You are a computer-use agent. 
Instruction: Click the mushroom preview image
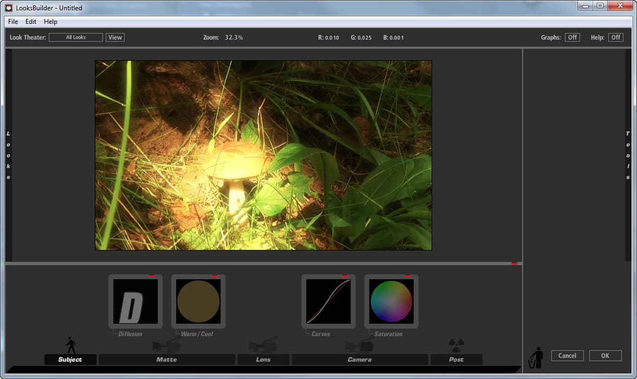point(263,155)
